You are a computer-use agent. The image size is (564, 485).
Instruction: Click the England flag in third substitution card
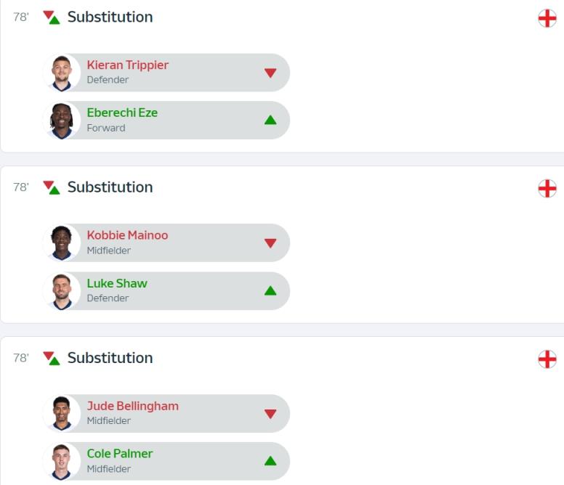coord(547,359)
